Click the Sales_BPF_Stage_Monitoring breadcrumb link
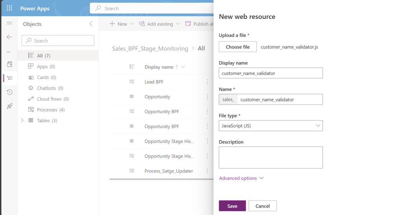The image size is (402, 215). coord(150,49)
